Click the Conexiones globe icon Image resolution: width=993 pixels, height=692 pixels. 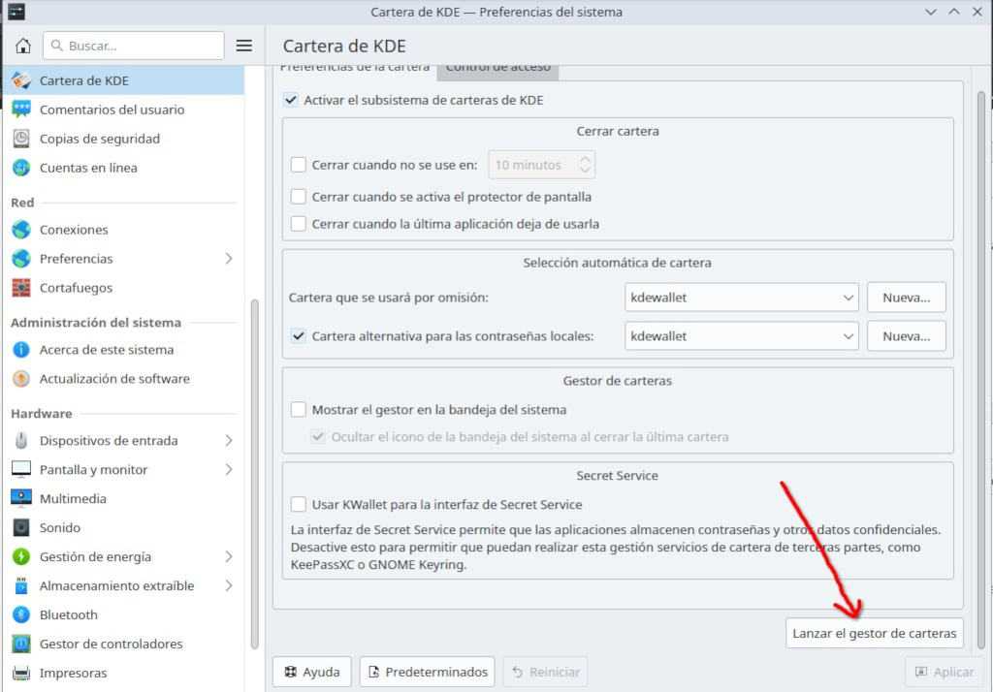point(21,229)
